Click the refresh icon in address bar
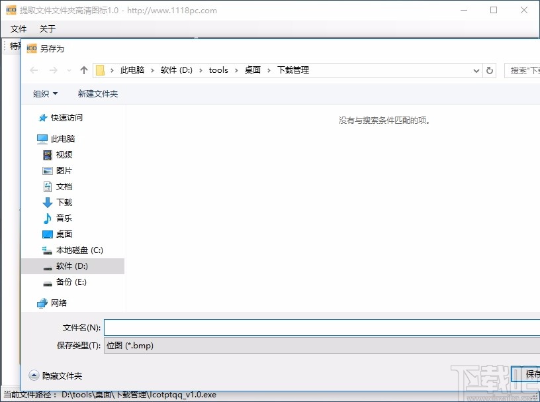Screen dimensions: 540x402 pos(488,70)
